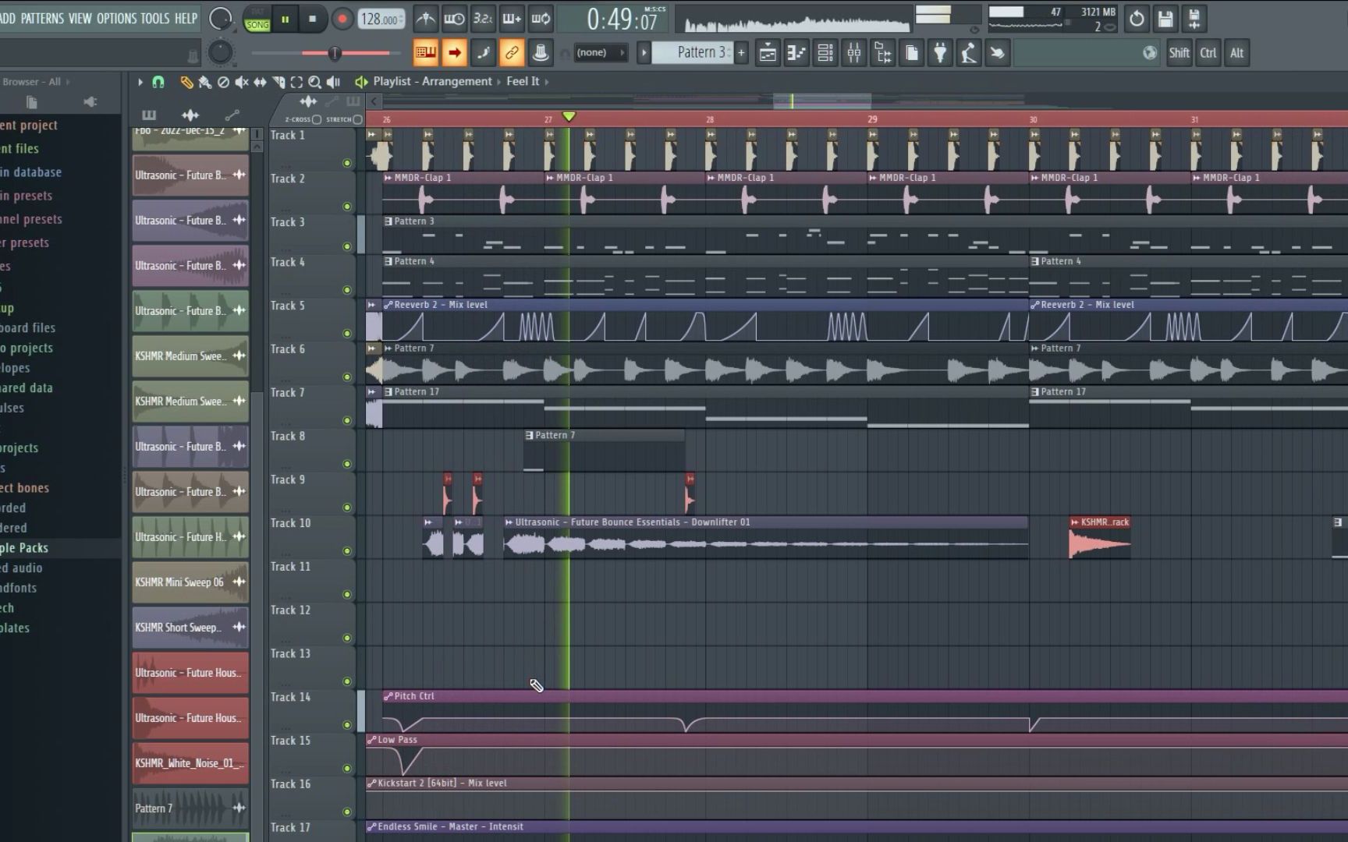Screen dimensions: 1348x842
Task: Toggle multilink to controllers chain button
Action: pyautogui.click(x=512, y=53)
